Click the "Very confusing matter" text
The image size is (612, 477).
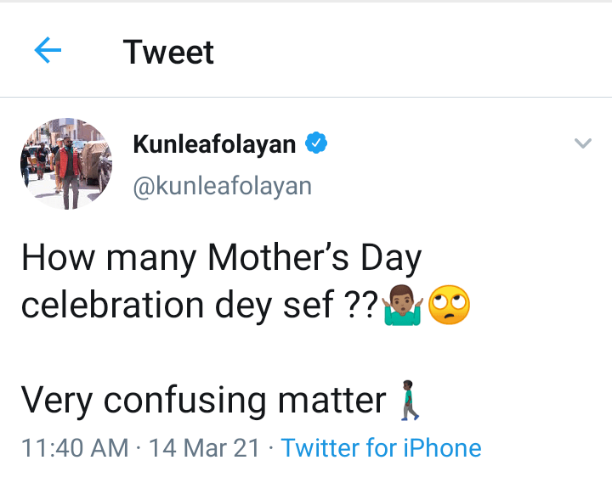(204, 400)
